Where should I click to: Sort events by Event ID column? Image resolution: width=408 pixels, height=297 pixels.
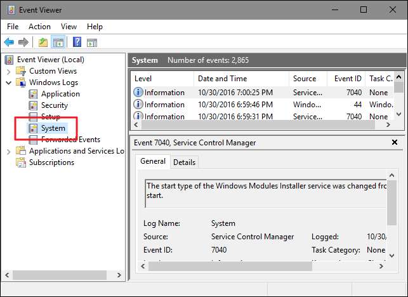point(348,79)
